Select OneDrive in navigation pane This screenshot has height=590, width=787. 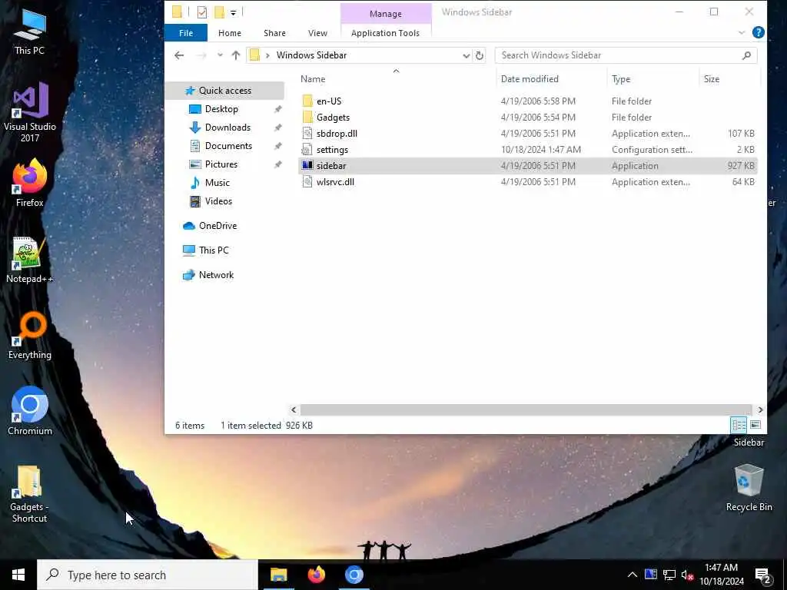click(x=218, y=226)
